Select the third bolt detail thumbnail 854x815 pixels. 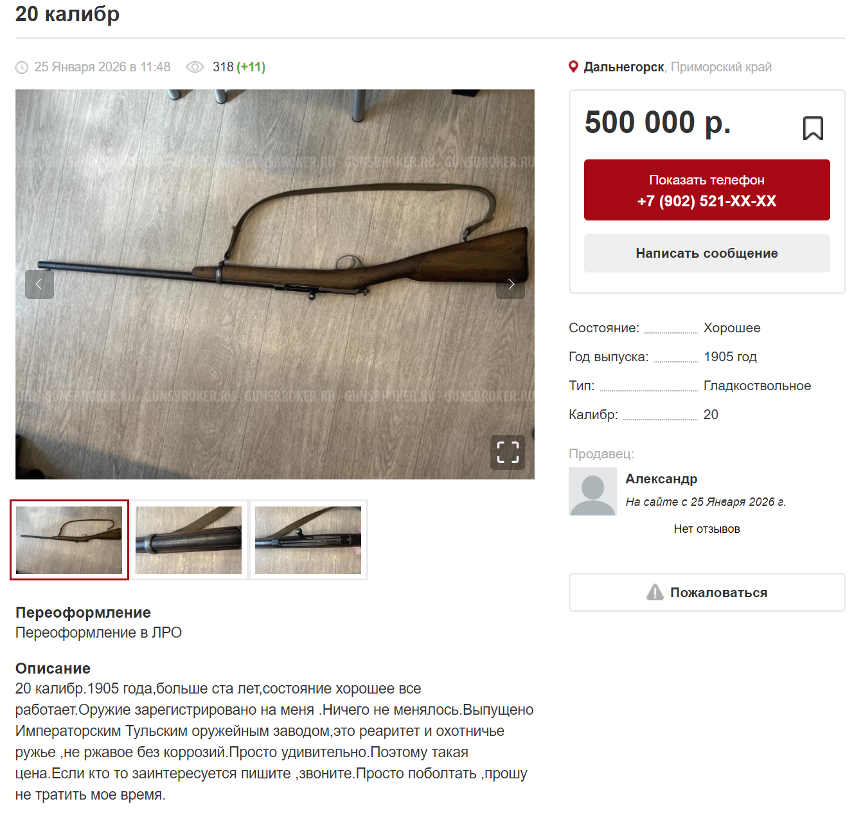click(x=308, y=540)
